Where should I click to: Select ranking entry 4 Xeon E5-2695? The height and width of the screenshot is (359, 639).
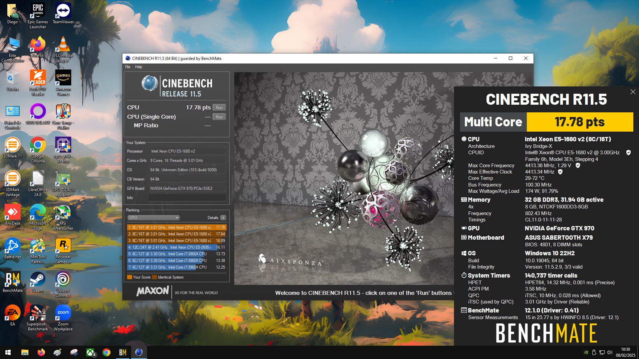177,247
